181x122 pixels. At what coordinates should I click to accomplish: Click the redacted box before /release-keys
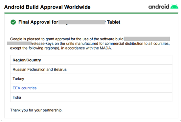19,43
